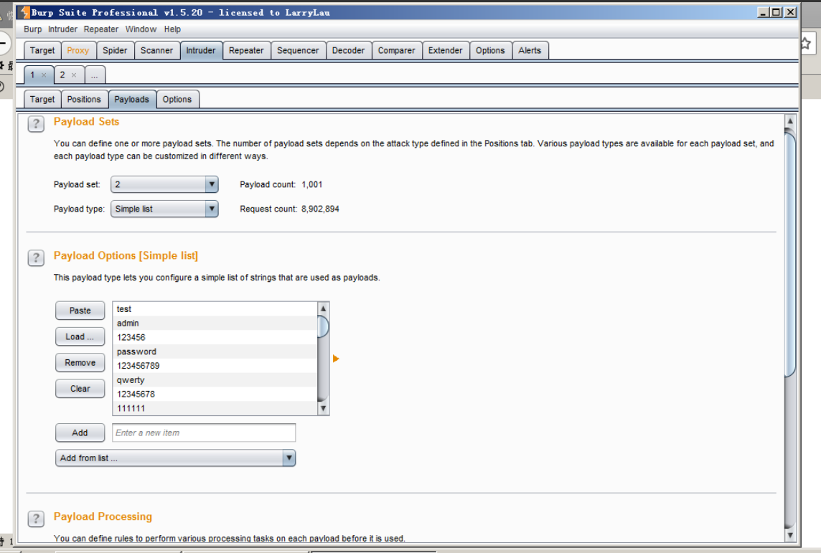Viewport: 821px width, 553px height.
Task: Click the star icon at right edge
Action: 806,44
